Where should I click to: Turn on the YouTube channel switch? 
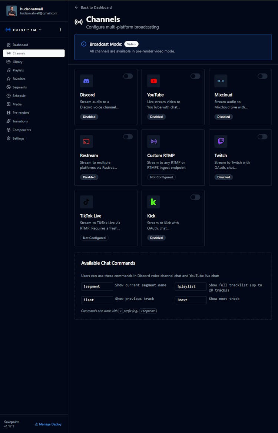pos(195,76)
